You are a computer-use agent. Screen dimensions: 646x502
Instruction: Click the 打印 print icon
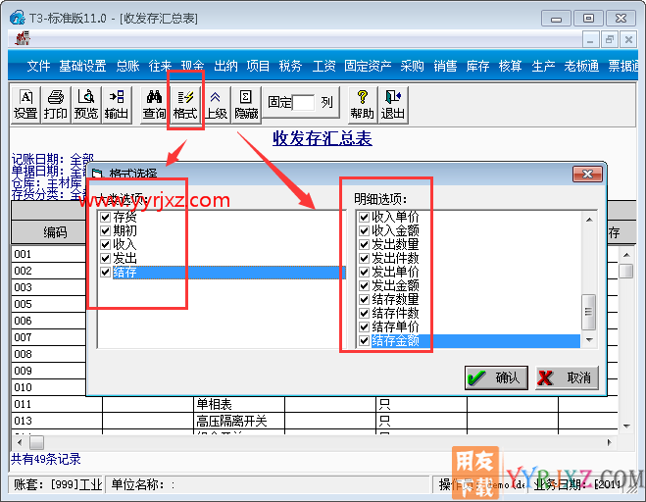pyautogui.click(x=56, y=105)
